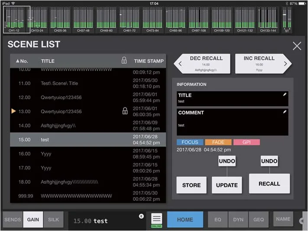The height and width of the screenshot is (231, 308).
Task: Switch to SENDS mode
Action: point(13,219)
